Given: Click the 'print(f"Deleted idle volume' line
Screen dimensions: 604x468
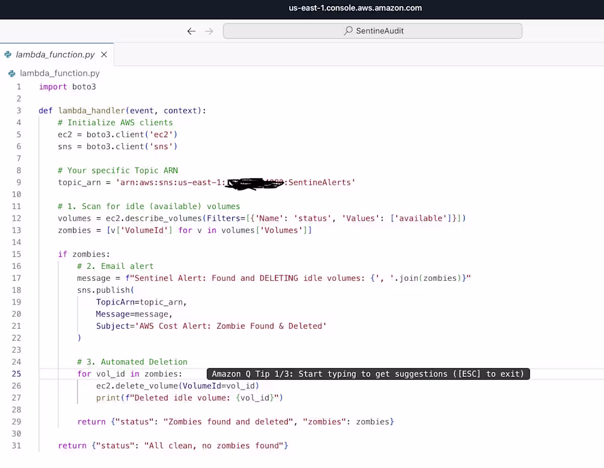Looking at the screenshot, I should click(x=189, y=398).
